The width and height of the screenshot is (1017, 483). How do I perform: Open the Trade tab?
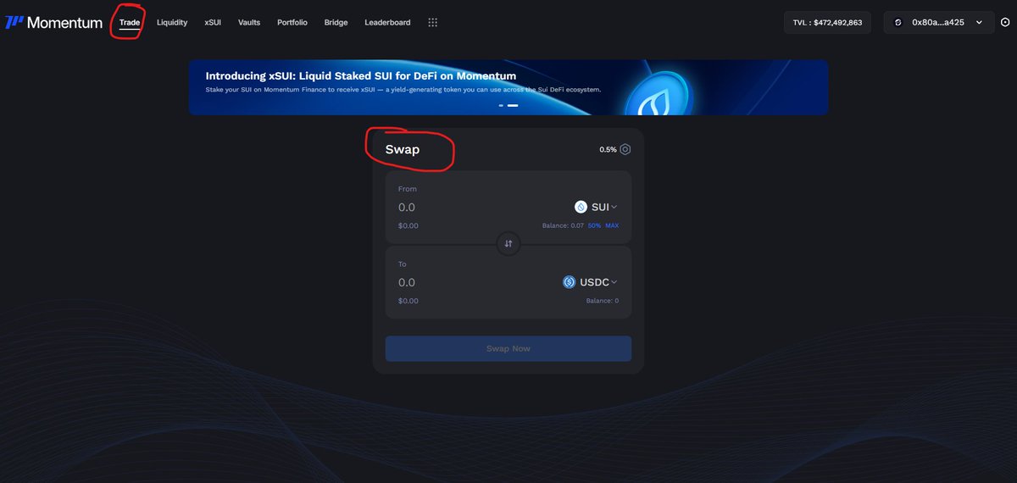tap(130, 23)
